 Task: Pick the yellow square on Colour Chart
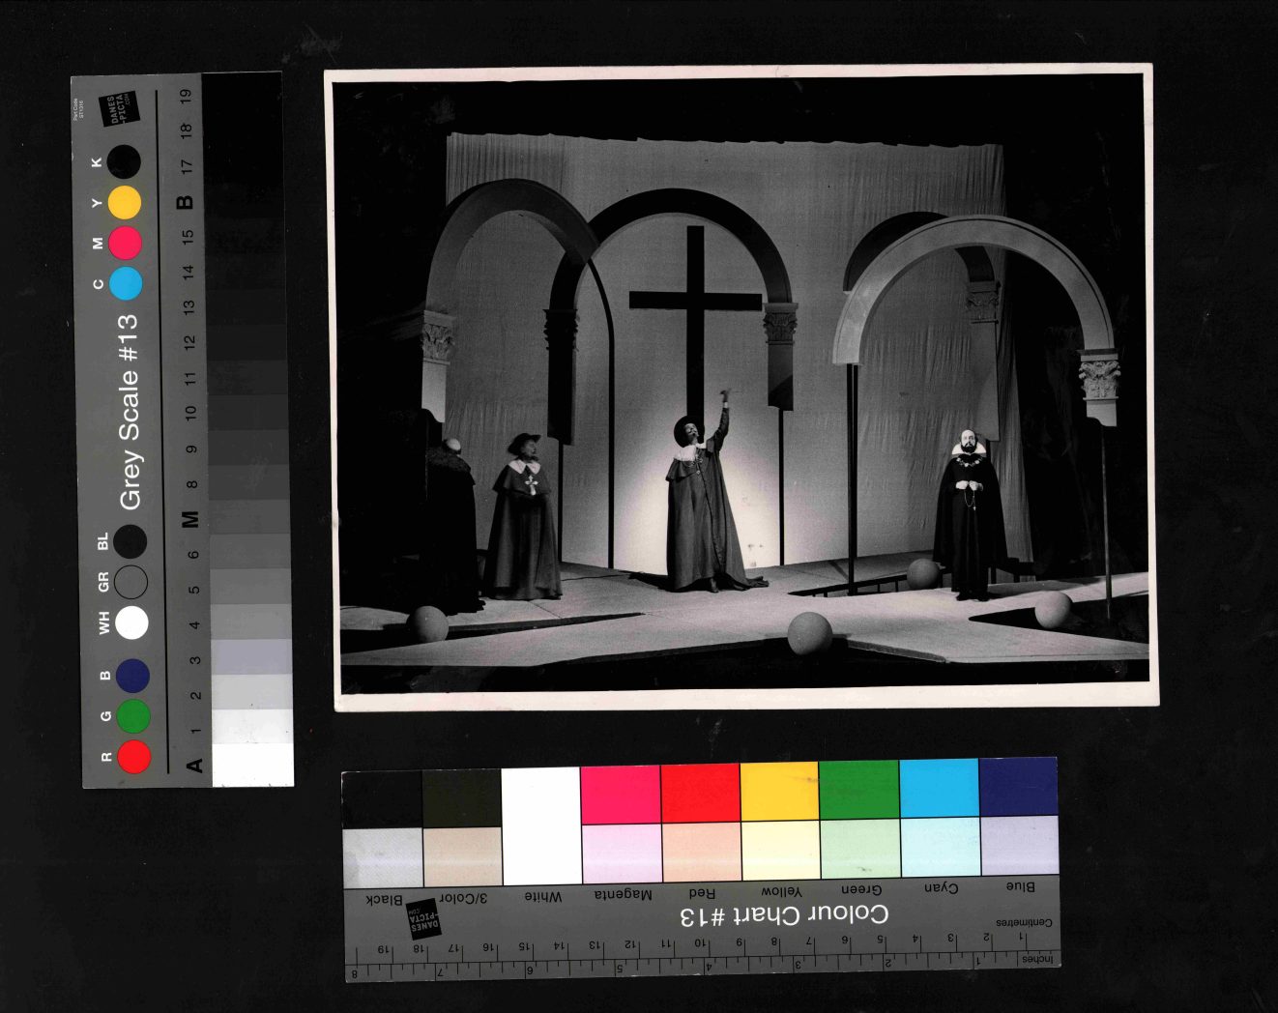779,792
